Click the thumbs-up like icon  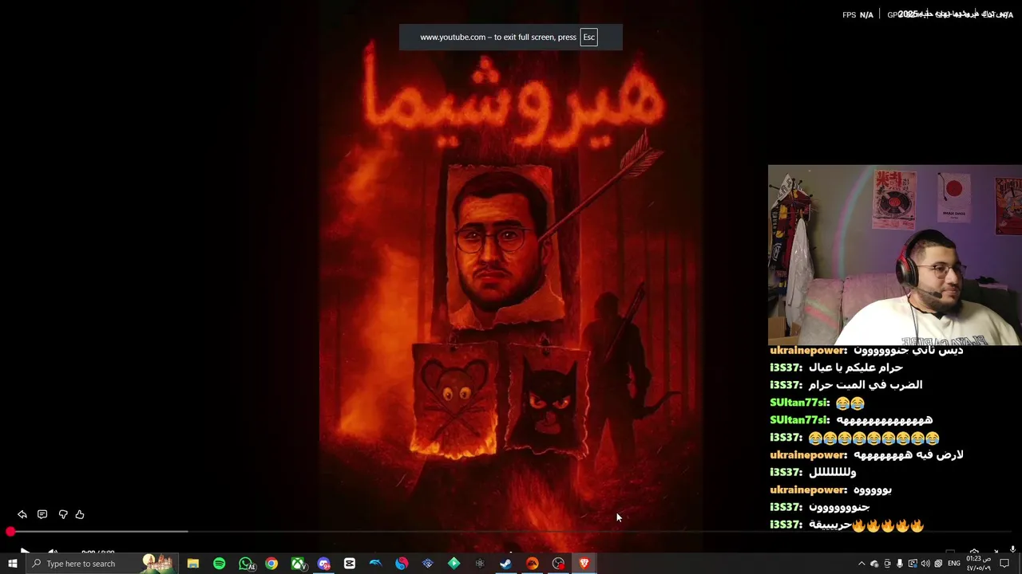coord(80,514)
